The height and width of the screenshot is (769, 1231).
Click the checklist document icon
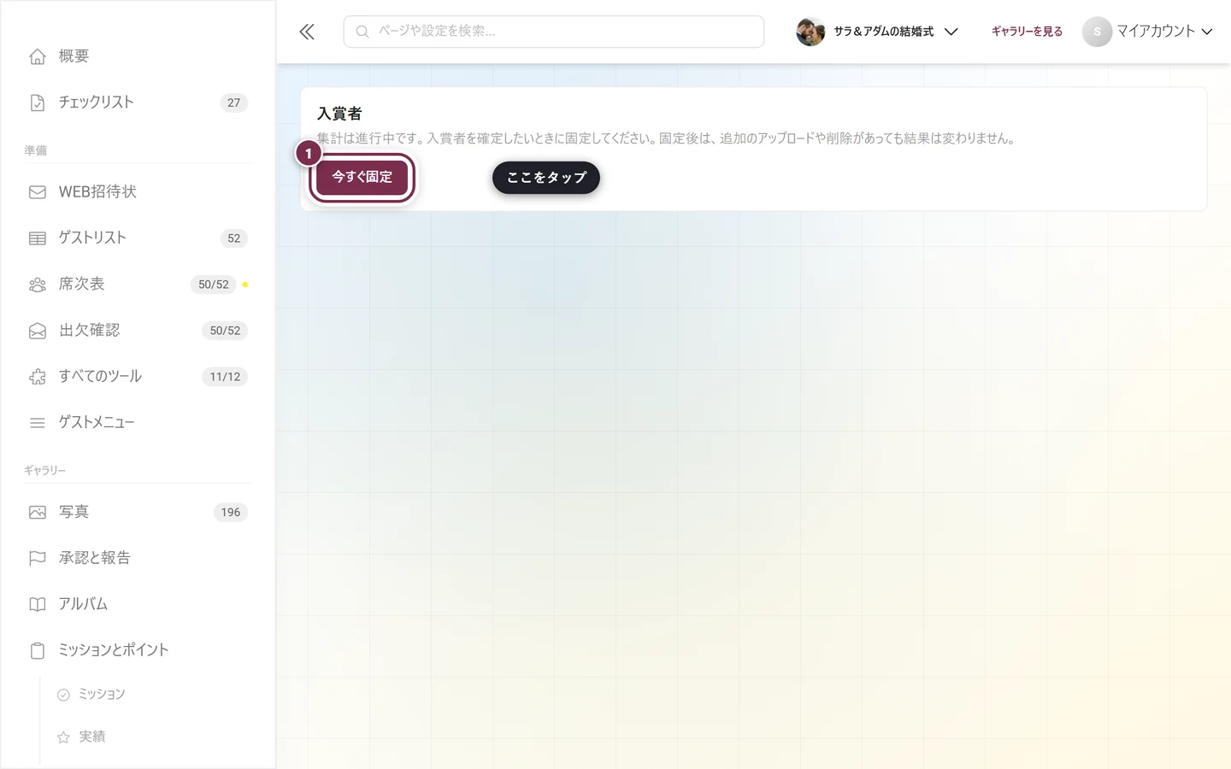pos(38,103)
